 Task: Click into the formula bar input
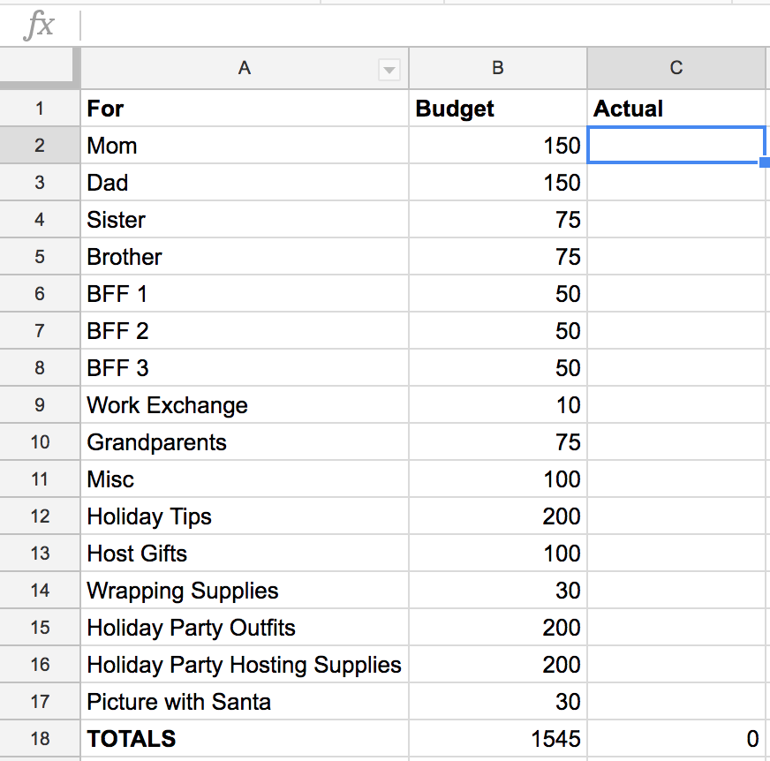tap(426, 25)
